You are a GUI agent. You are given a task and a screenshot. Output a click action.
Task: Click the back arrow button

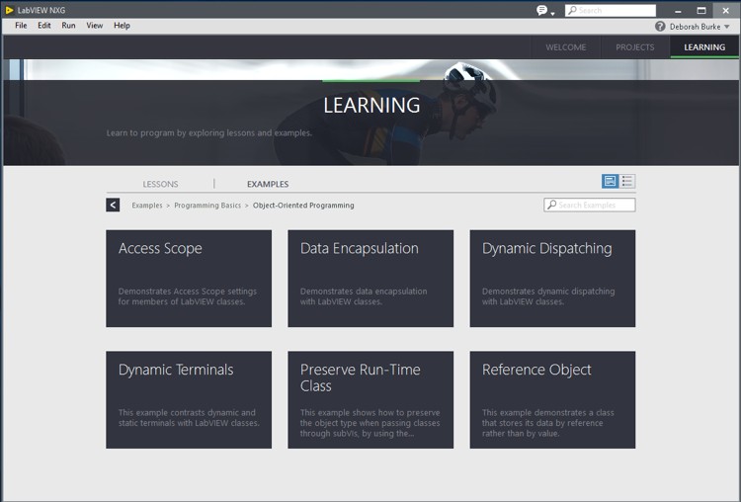(x=113, y=205)
